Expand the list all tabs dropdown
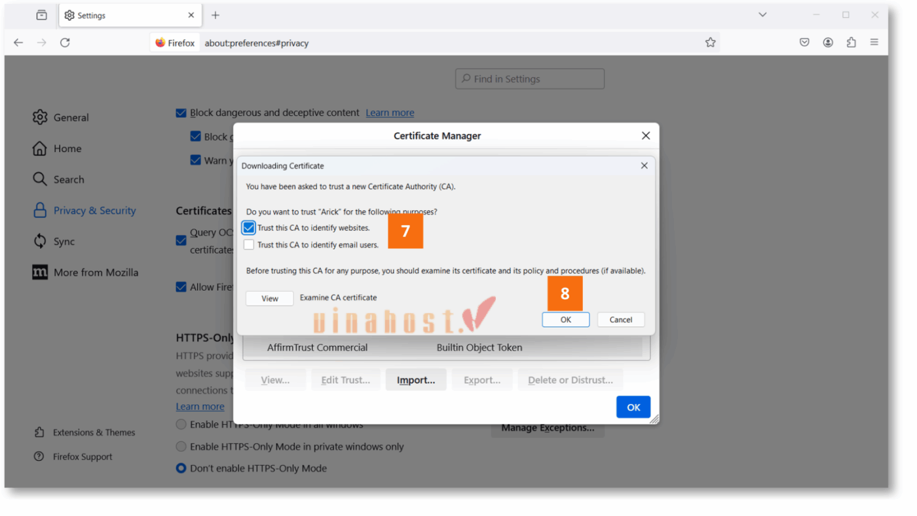Viewport: 917px width, 516px height. click(762, 14)
